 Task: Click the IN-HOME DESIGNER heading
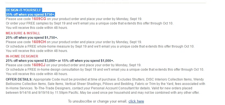[22, 56]
